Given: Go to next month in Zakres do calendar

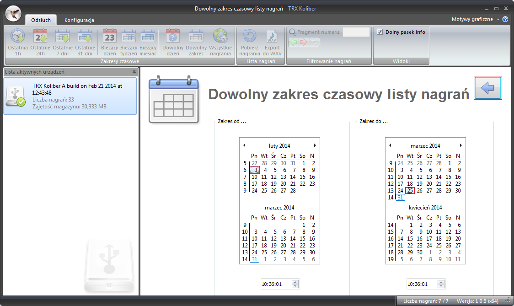Looking at the screenshot, I should (x=460, y=145).
